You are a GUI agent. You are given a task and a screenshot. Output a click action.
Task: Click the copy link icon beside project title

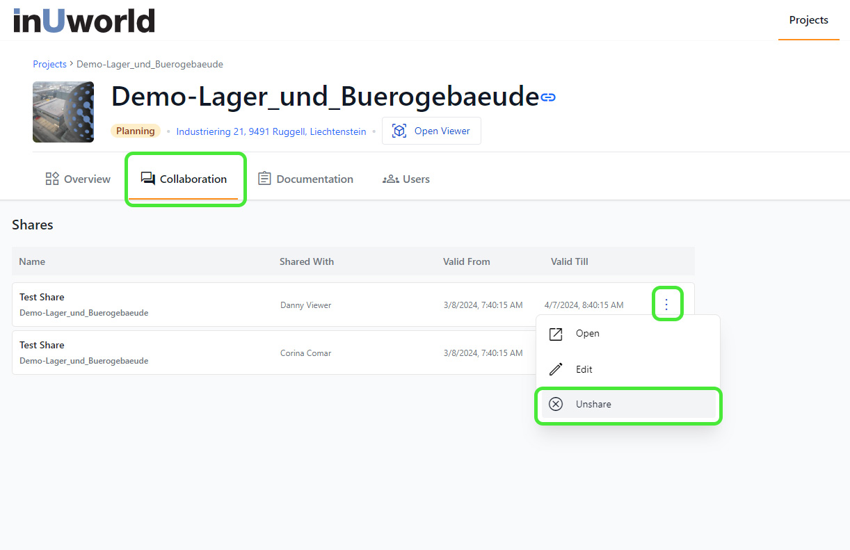click(x=548, y=97)
